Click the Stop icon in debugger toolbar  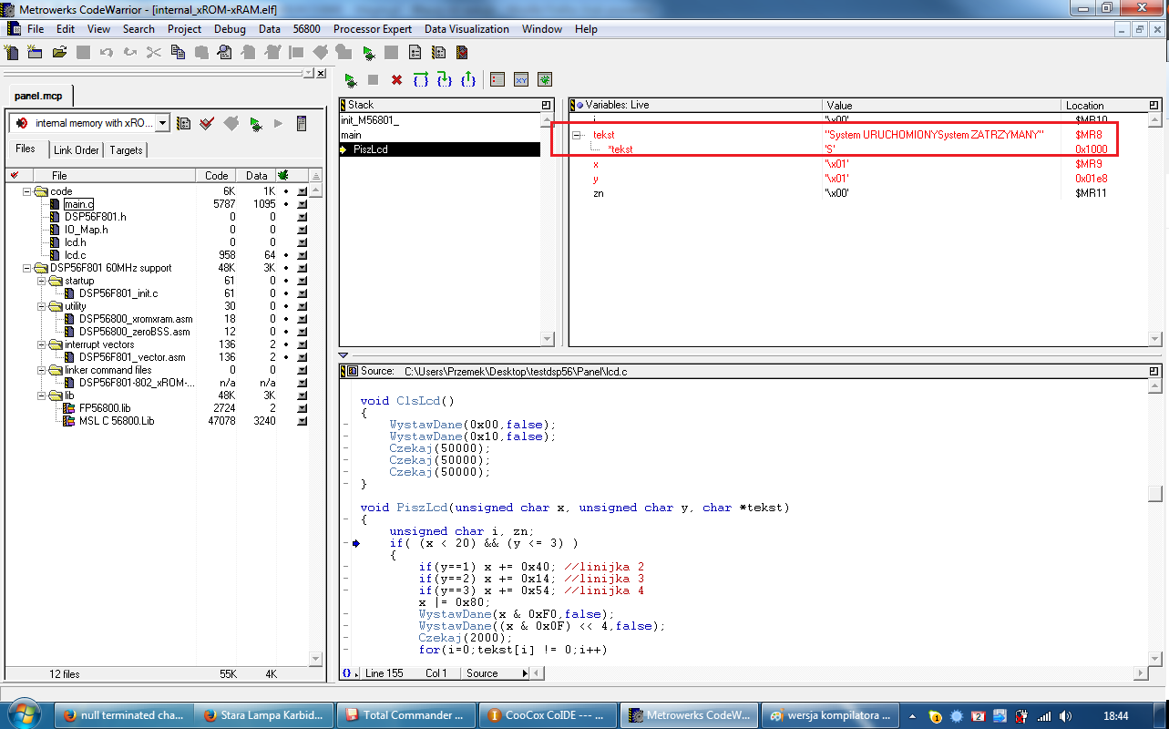[373, 80]
